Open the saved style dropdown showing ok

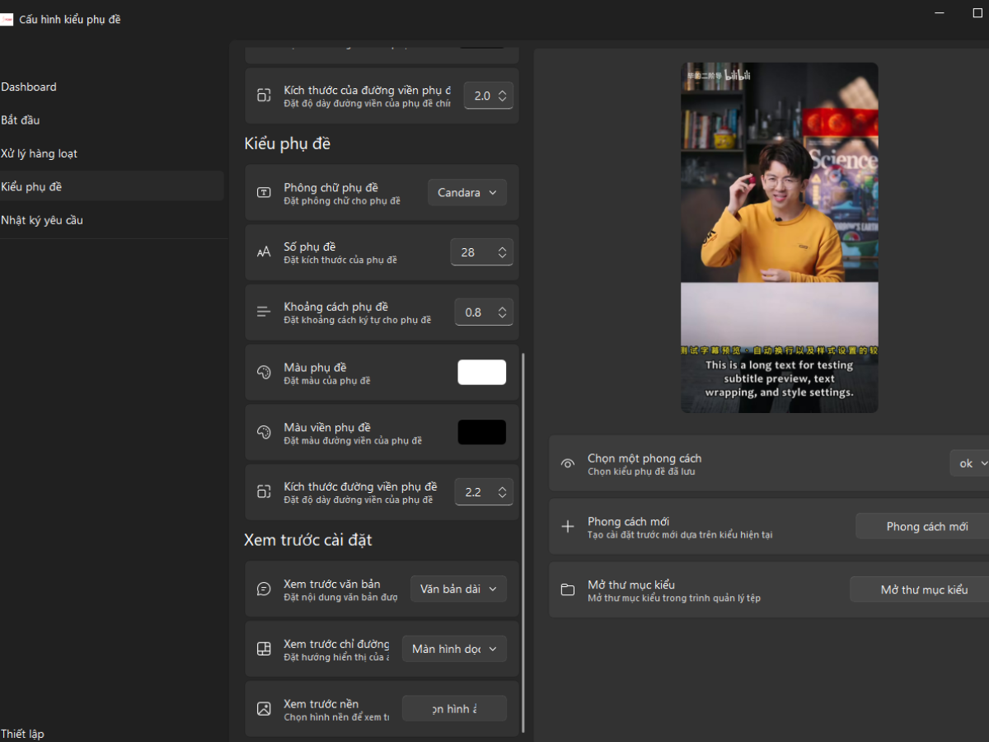(x=970, y=463)
